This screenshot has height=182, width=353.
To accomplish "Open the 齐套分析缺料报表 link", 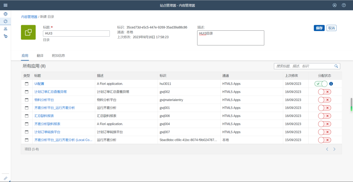I will point(47,124).
